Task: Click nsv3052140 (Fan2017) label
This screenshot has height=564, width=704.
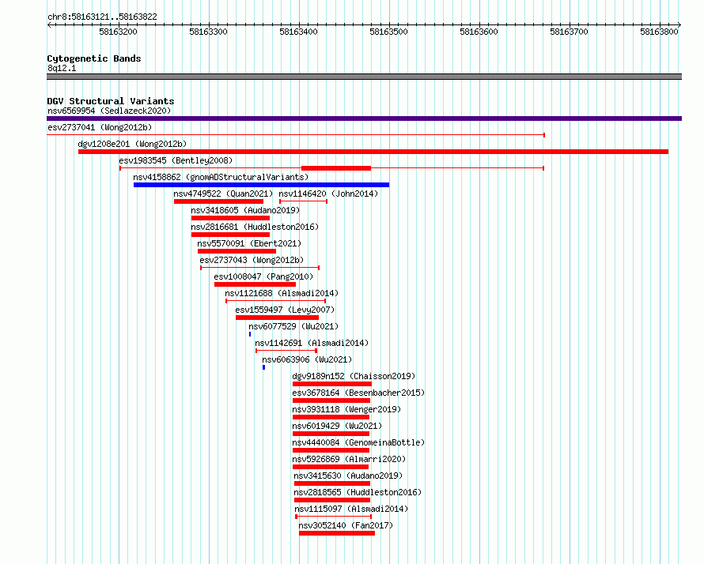Action: pyautogui.click(x=346, y=525)
